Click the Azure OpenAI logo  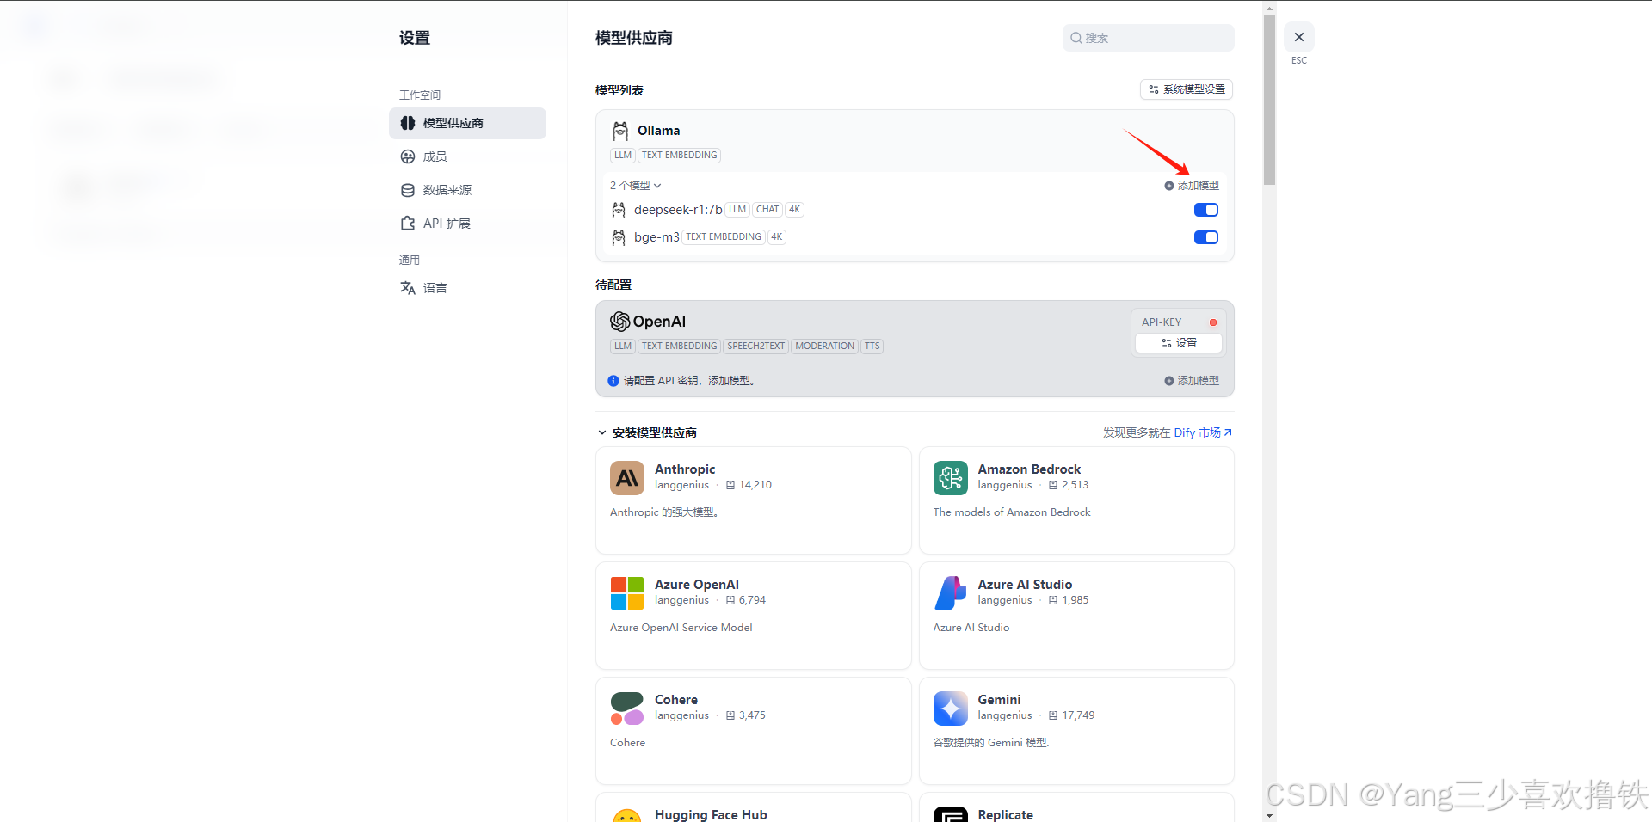click(x=627, y=593)
